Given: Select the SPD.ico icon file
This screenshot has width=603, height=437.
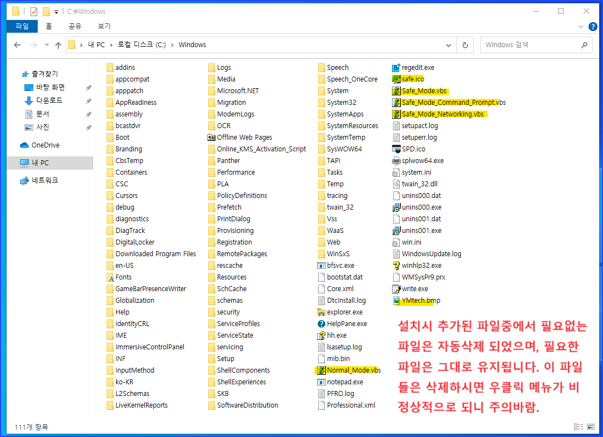Looking at the screenshot, I should tap(396, 149).
